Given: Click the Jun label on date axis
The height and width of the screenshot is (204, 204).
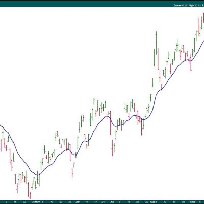Looking at the screenshot, I should (78, 202).
